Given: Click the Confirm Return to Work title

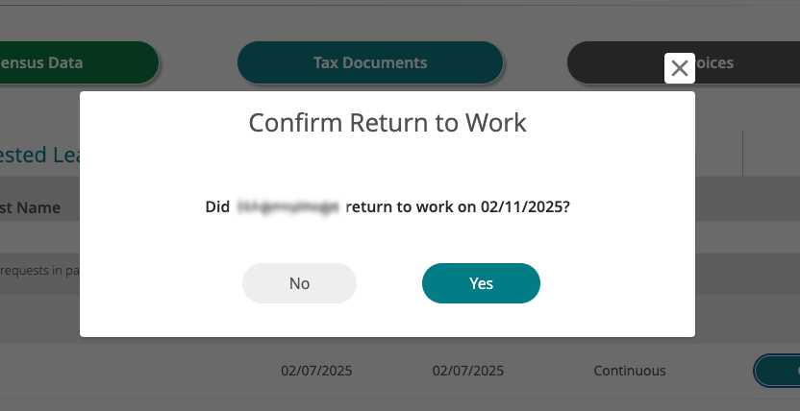Looking at the screenshot, I should click(387, 123).
